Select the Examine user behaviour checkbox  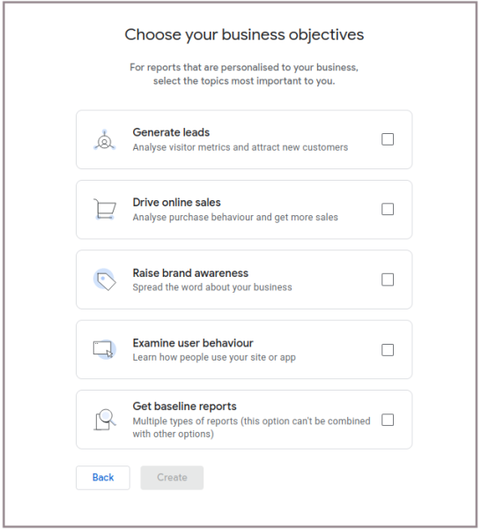pyautogui.click(x=388, y=350)
